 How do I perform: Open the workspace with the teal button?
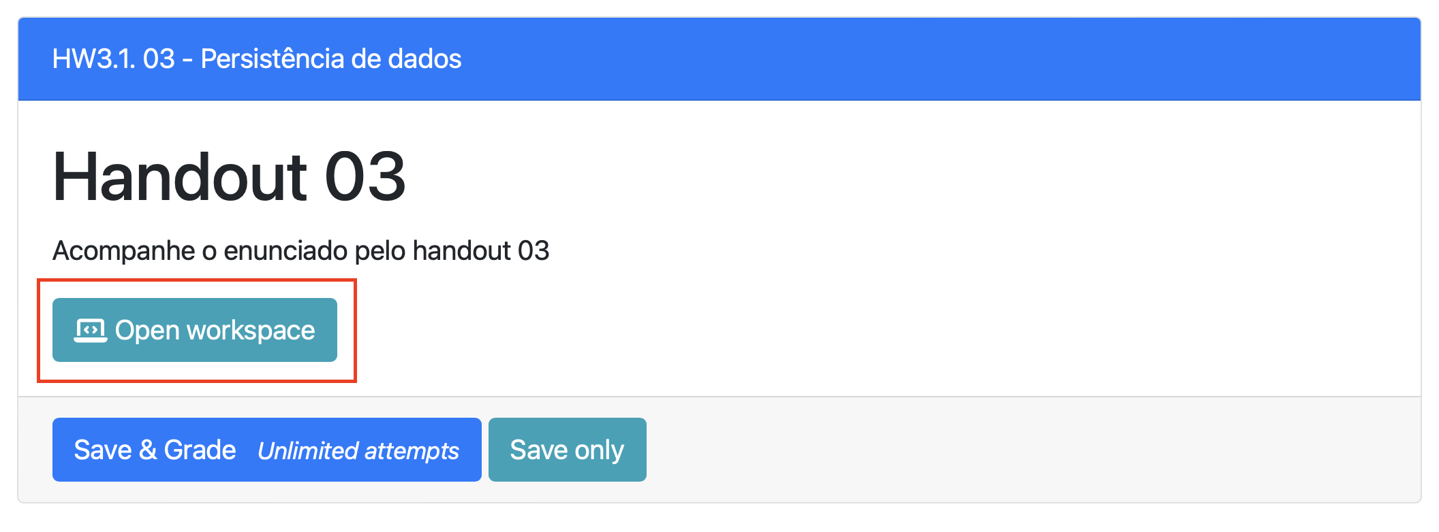click(x=194, y=330)
